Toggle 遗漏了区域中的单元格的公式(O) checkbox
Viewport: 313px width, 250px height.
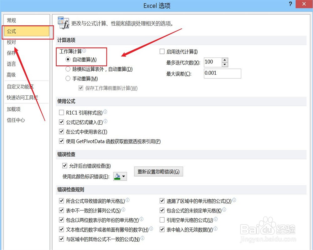[x=162, y=201]
